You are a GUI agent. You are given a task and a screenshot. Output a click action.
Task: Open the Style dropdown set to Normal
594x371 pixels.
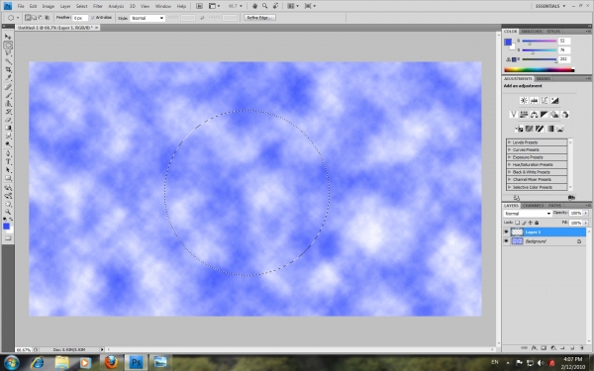pyautogui.click(x=147, y=18)
